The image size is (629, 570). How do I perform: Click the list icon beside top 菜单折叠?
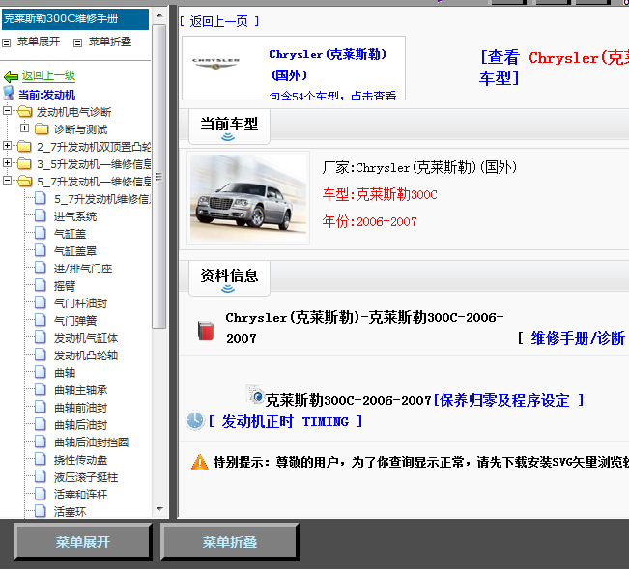(x=78, y=43)
